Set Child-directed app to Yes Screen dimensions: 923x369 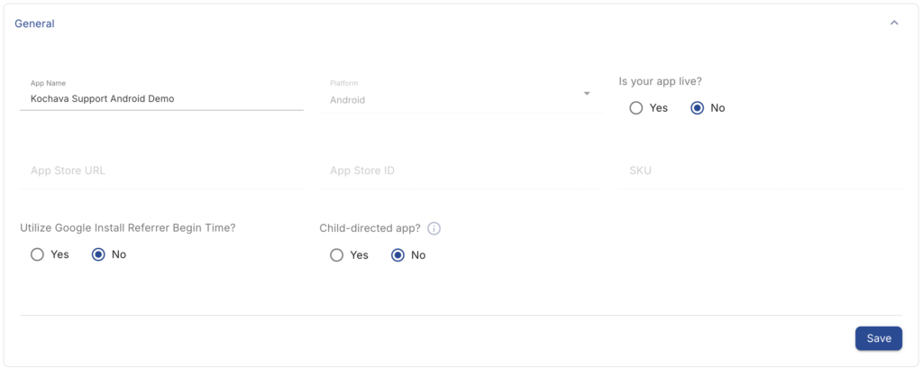click(x=337, y=255)
